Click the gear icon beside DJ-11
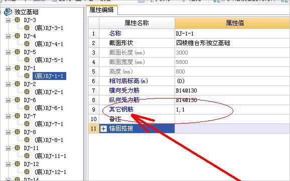 [17, 148]
